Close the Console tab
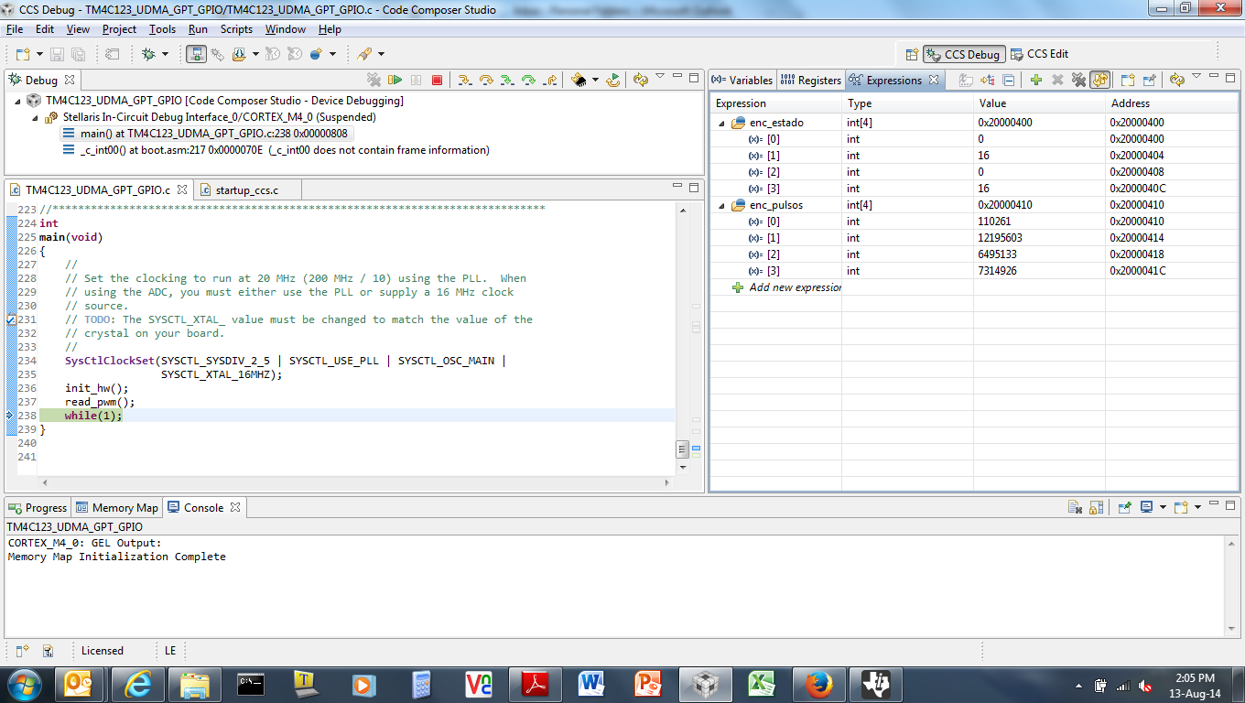 [235, 508]
